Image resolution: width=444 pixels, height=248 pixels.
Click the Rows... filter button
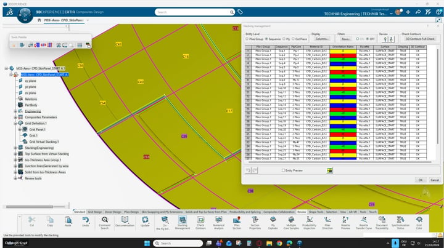(345, 39)
